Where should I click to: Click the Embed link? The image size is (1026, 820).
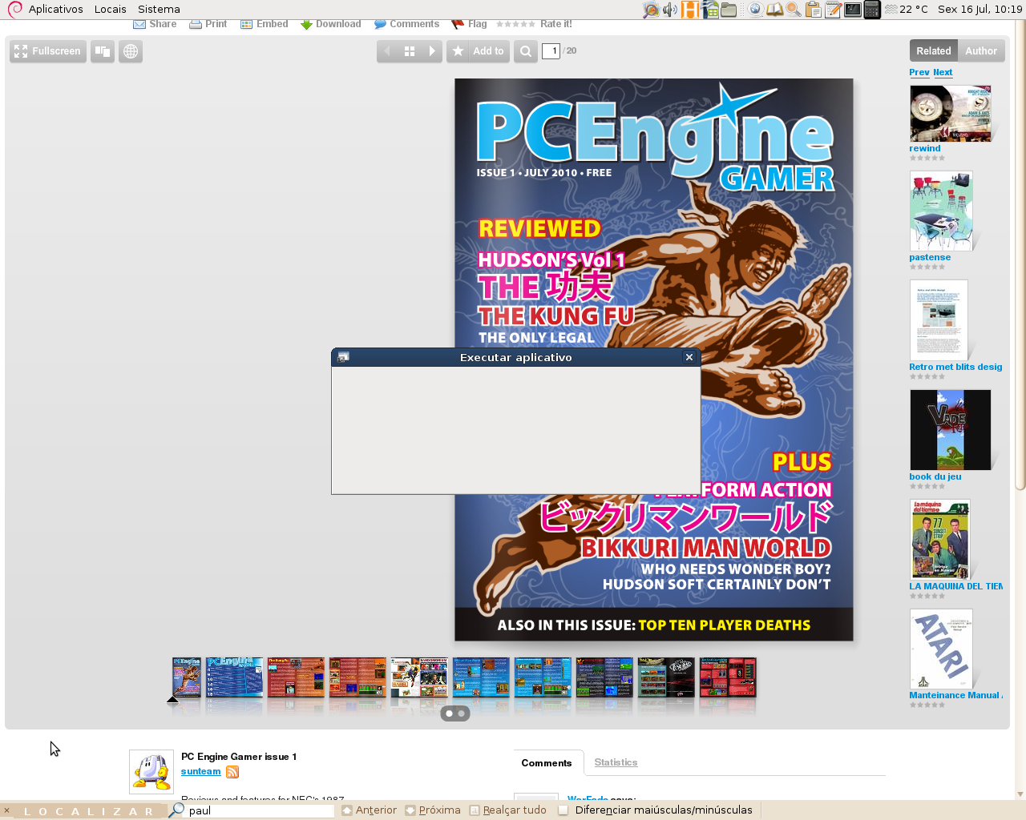pyautogui.click(x=265, y=24)
